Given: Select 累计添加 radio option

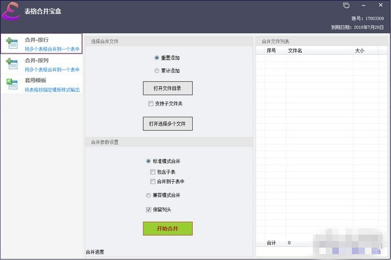Looking at the screenshot, I should tap(156, 71).
